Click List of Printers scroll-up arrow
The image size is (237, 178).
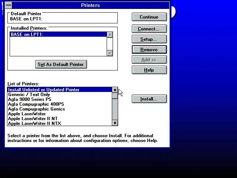(x=115, y=90)
